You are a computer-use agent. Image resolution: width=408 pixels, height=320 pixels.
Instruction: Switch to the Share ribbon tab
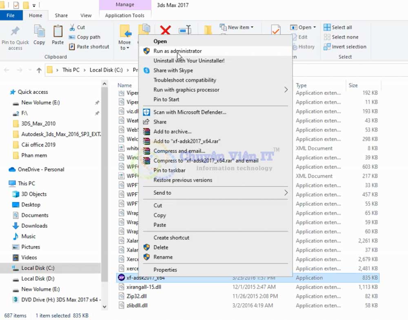[61, 15]
